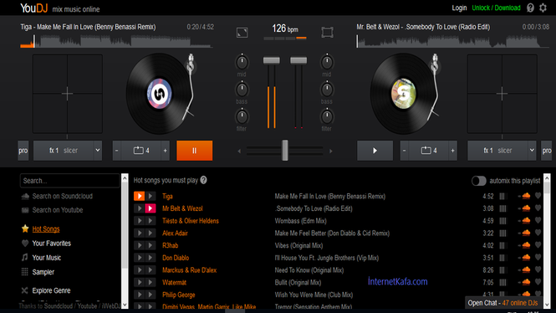Image resolution: width=556 pixels, height=313 pixels.
Task: Open the help question mark icon in header
Action: tap(530, 8)
